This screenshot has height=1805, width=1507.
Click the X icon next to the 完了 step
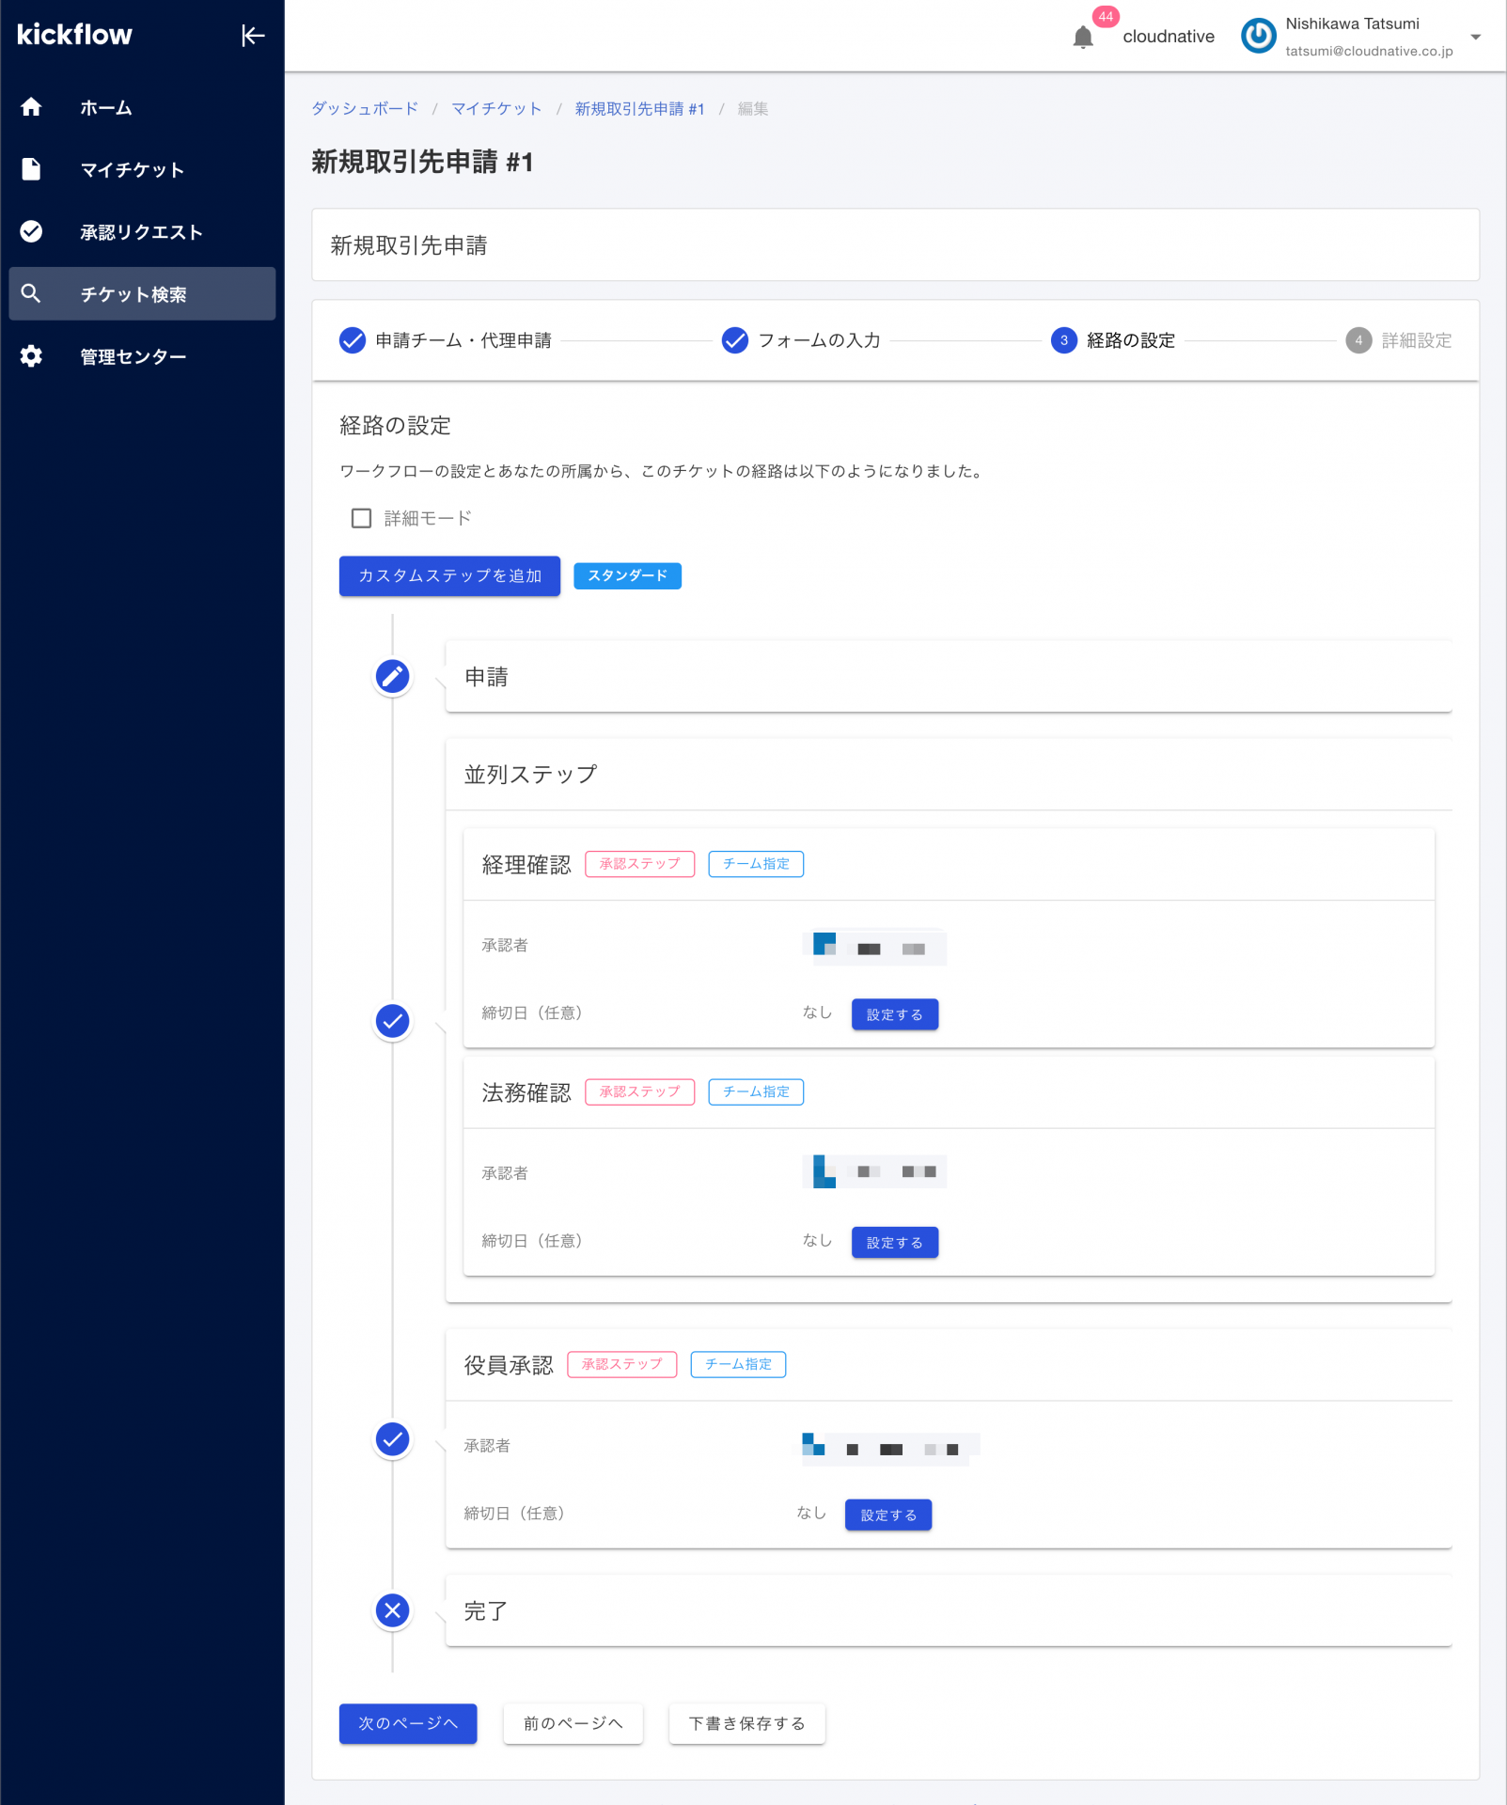(x=392, y=1610)
